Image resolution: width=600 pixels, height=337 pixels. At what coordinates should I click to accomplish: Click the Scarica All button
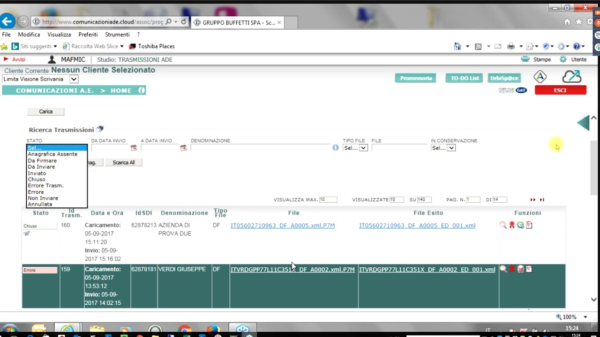(x=123, y=162)
